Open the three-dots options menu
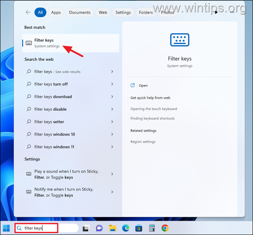 tap(232, 12)
